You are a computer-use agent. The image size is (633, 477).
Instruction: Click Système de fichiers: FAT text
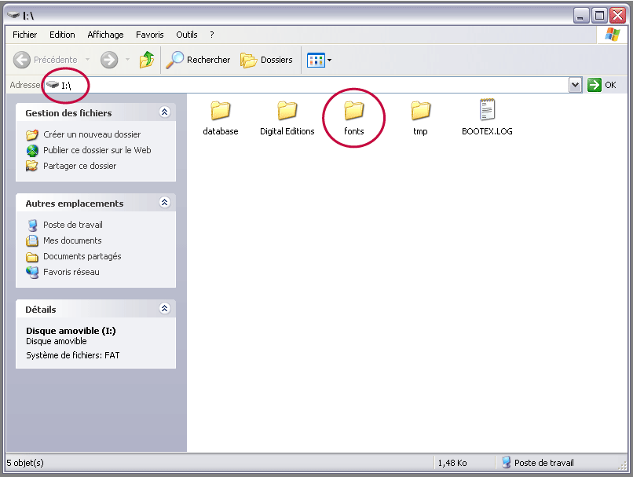[x=73, y=355]
